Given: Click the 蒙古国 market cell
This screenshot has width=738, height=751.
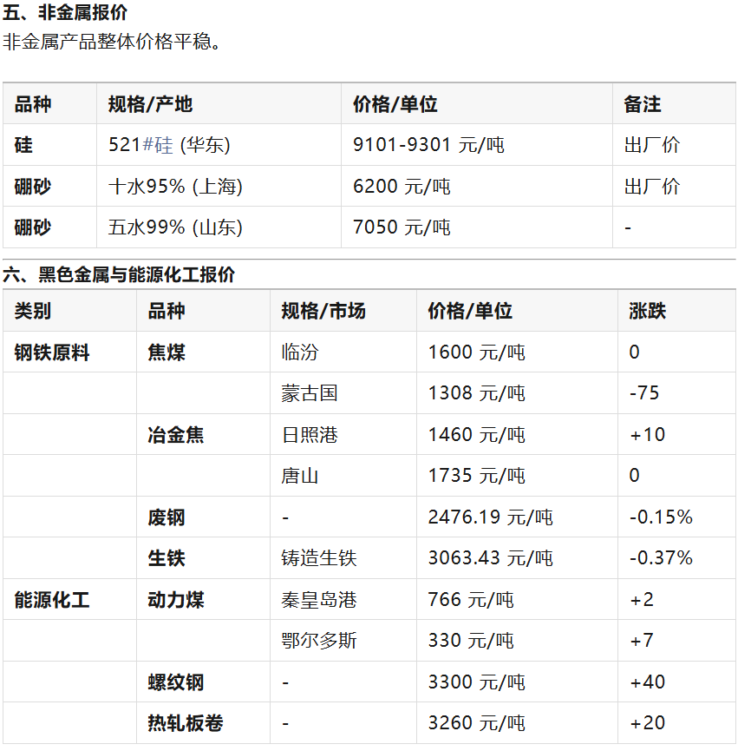Looking at the screenshot, I should [309, 393].
